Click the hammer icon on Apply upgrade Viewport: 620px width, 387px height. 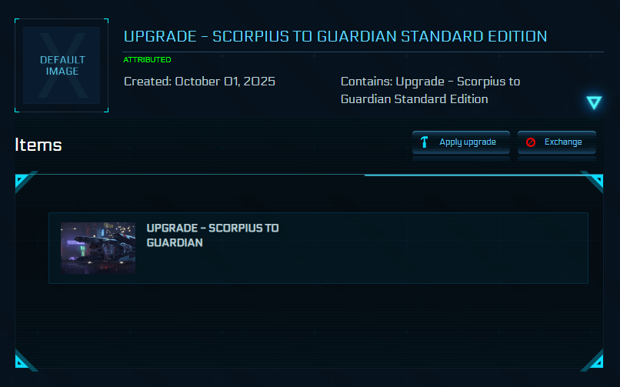(425, 142)
